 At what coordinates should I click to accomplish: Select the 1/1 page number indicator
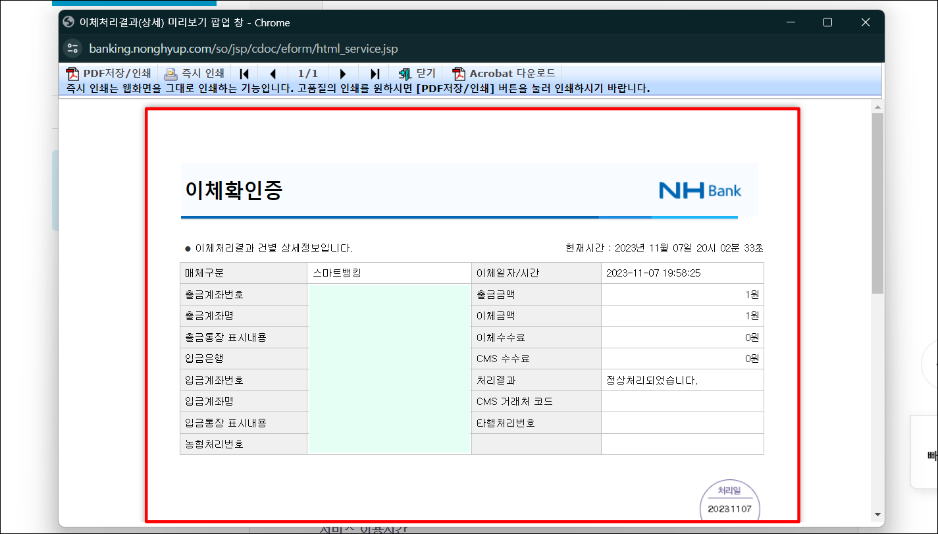click(x=308, y=73)
